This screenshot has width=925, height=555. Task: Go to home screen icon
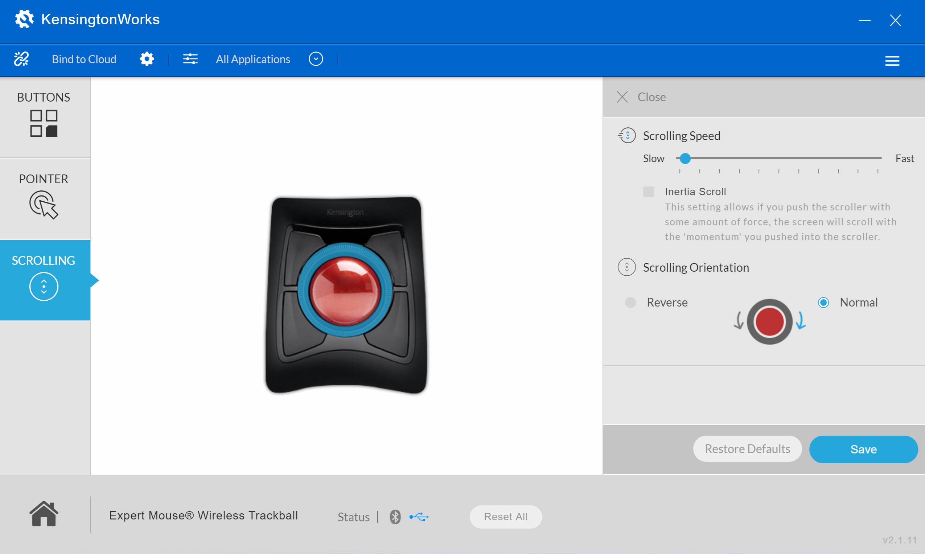(44, 514)
